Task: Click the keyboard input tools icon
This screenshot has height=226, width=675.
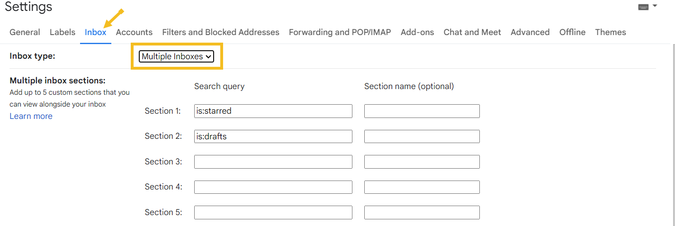Action: tap(643, 7)
